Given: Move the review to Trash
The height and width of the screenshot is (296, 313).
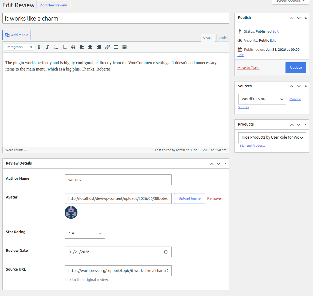Looking at the screenshot, I should point(248,68).
